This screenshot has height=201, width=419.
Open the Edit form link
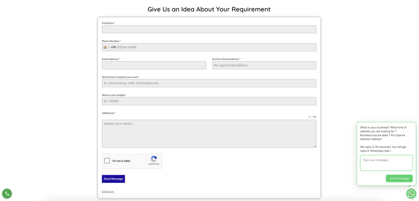coord(108,192)
